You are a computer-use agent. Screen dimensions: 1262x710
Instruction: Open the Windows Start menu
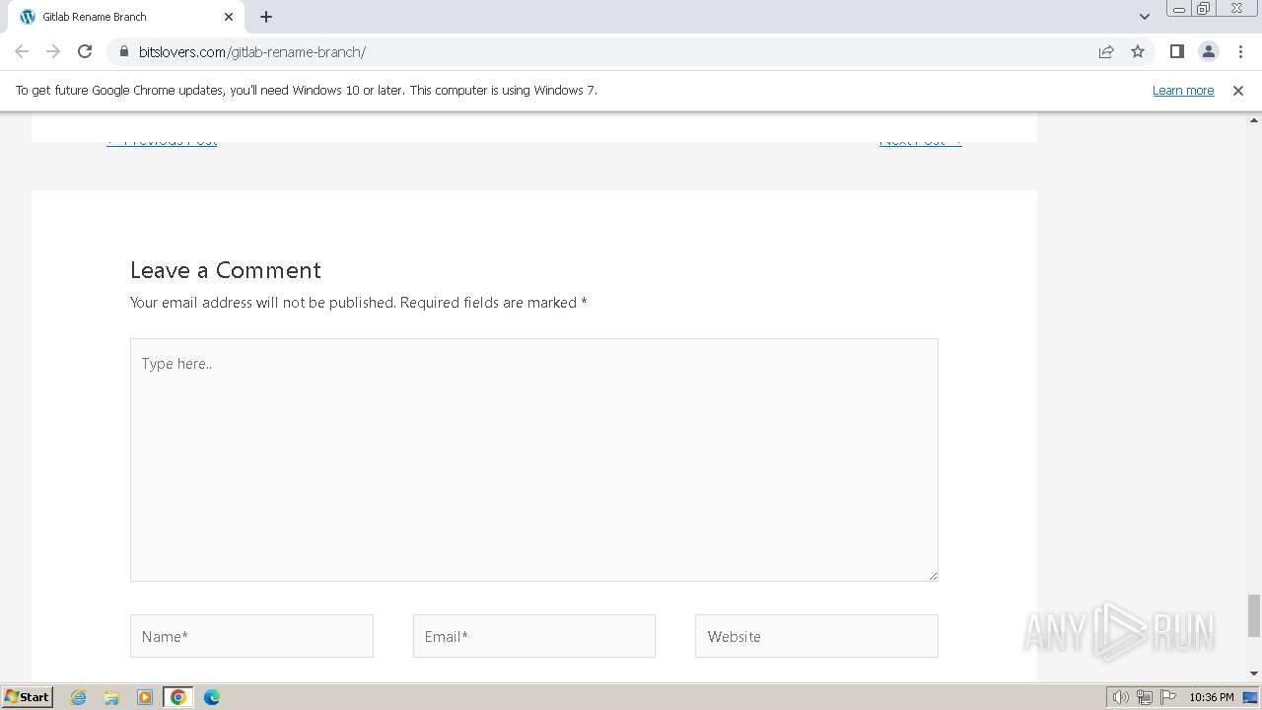click(27, 697)
